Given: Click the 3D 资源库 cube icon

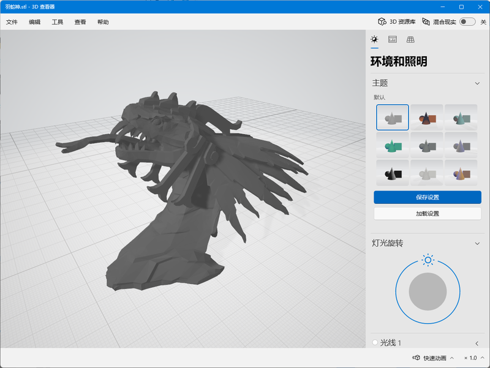Looking at the screenshot, I should click(x=382, y=21).
